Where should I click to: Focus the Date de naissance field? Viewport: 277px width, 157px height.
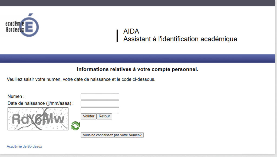[100, 103]
